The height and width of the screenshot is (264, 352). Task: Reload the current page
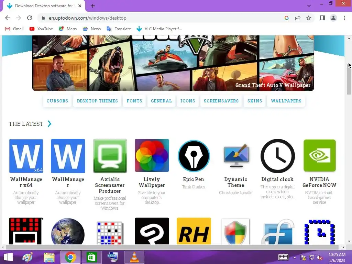click(x=30, y=18)
